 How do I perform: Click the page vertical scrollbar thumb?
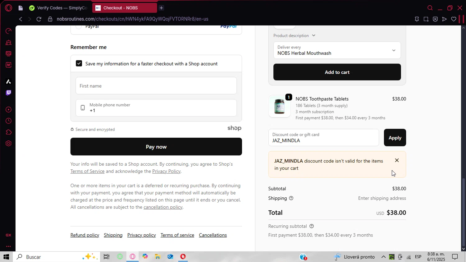pos(464,212)
